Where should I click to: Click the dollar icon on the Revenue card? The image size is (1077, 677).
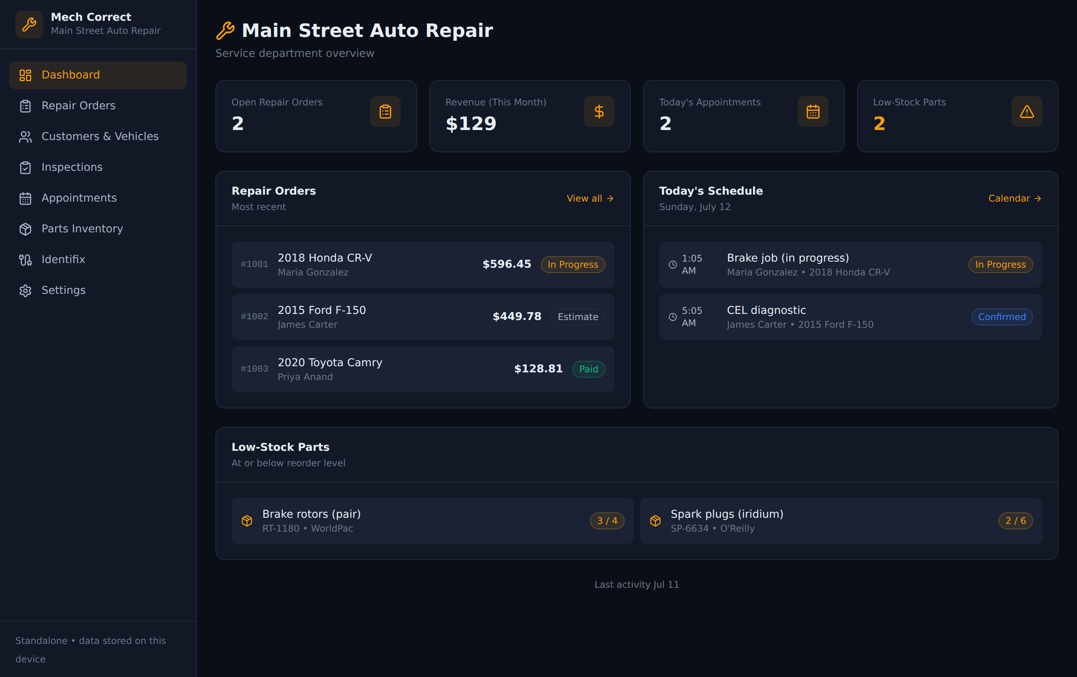click(599, 111)
